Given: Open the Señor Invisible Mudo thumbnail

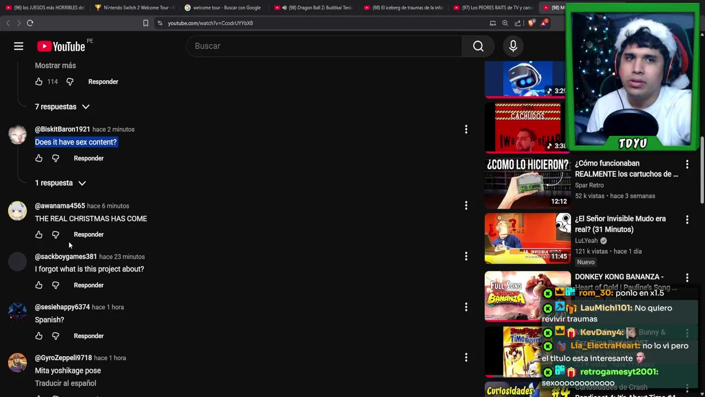Looking at the screenshot, I should pos(528,238).
